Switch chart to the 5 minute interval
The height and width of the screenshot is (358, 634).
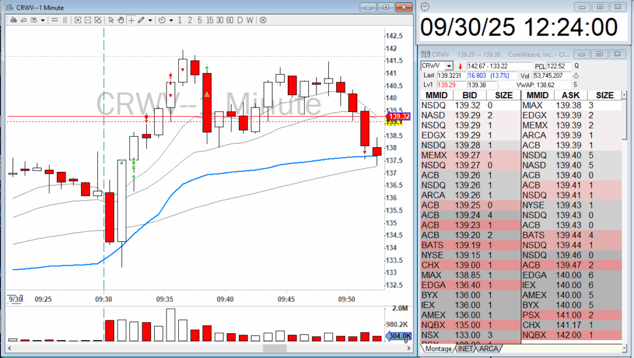point(200,20)
